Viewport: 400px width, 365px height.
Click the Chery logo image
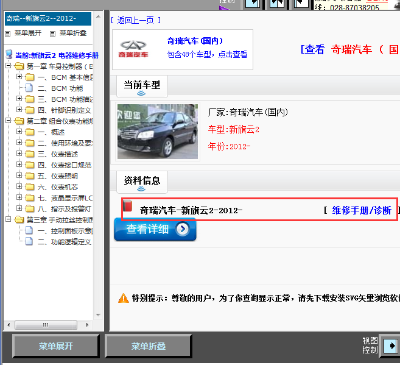click(133, 49)
